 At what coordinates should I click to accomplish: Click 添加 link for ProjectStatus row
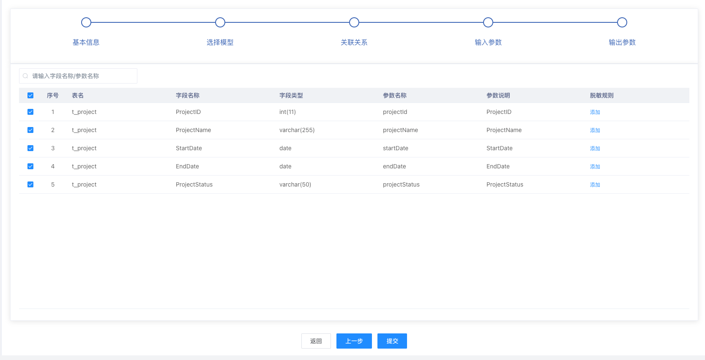(595, 185)
